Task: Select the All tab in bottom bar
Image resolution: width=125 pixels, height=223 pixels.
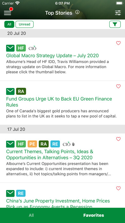Action: [31, 215]
